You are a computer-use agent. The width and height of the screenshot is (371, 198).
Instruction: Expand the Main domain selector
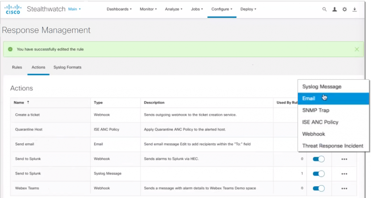tap(74, 9)
